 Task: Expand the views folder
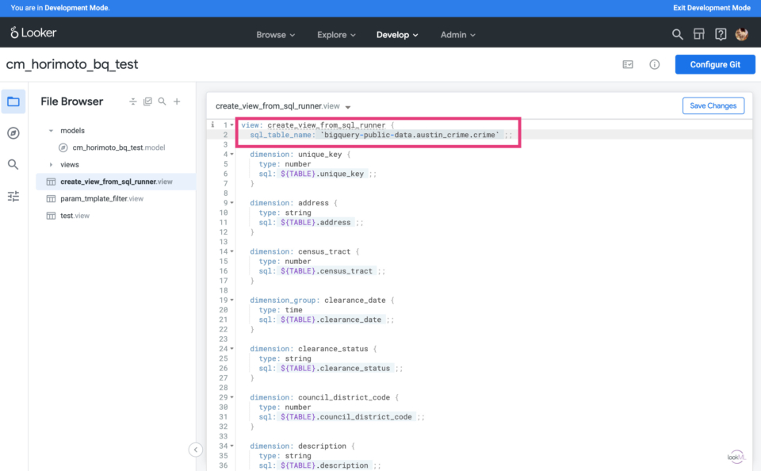pyautogui.click(x=51, y=165)
